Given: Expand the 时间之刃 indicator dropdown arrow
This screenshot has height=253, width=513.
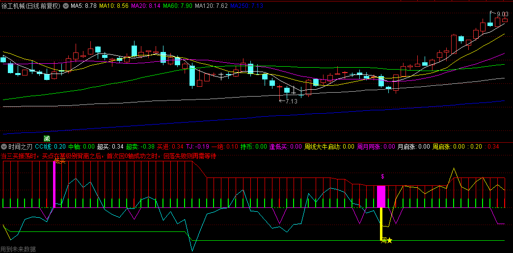Looking at the screenshot, I should tap(4, 146).
